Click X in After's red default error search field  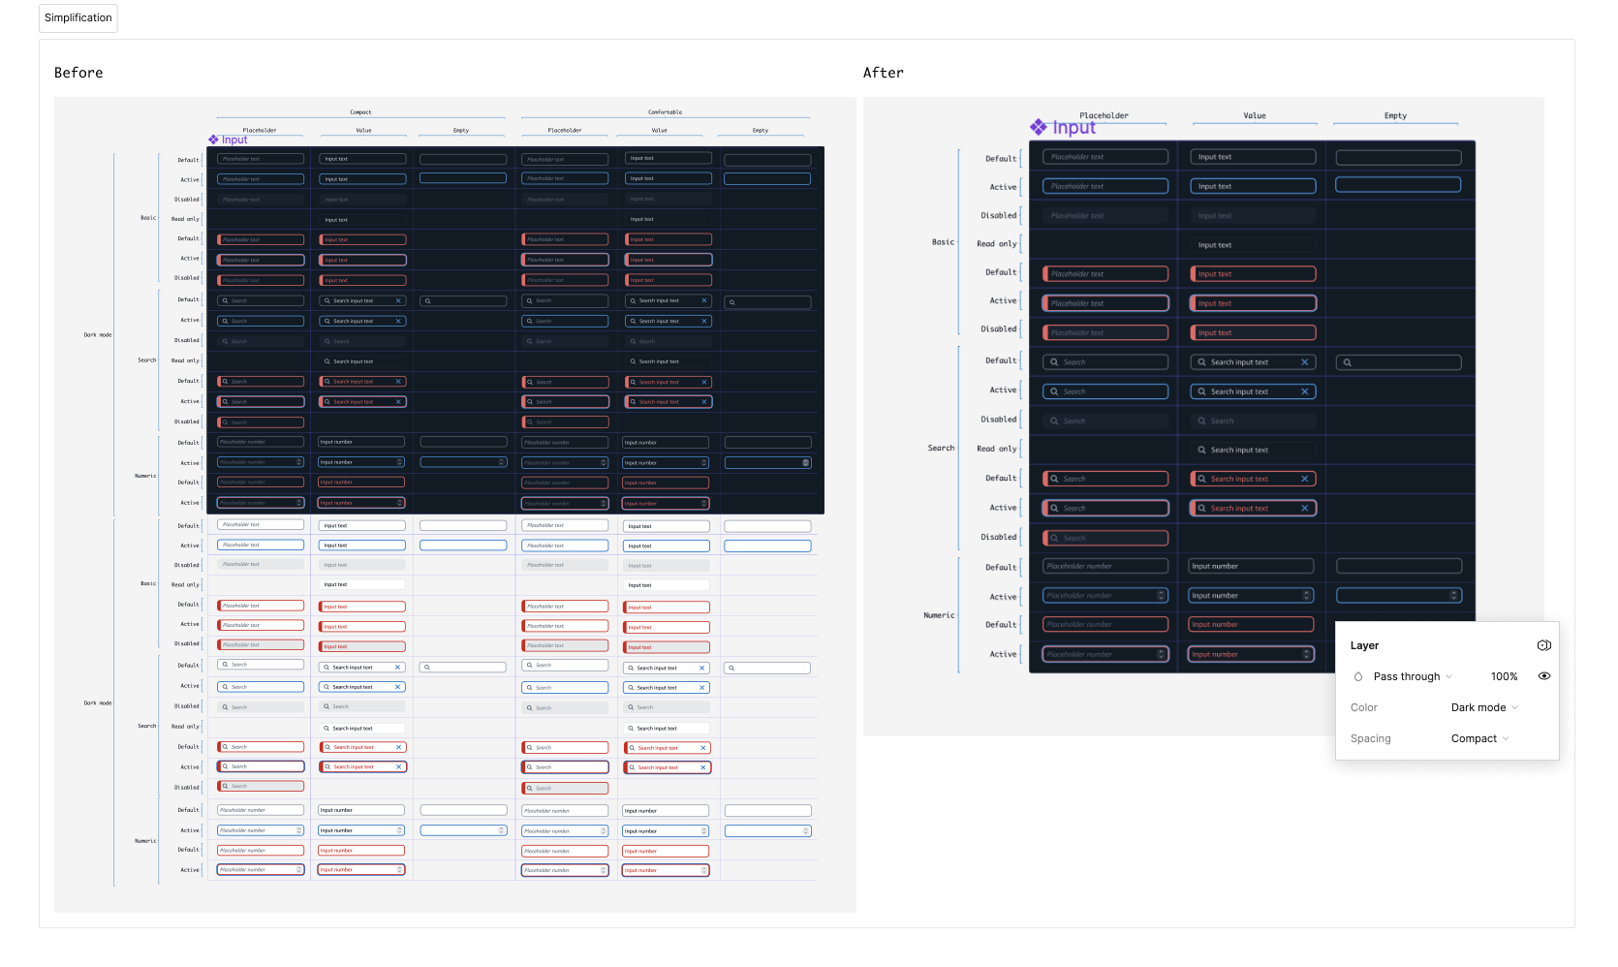point(1304,479)
